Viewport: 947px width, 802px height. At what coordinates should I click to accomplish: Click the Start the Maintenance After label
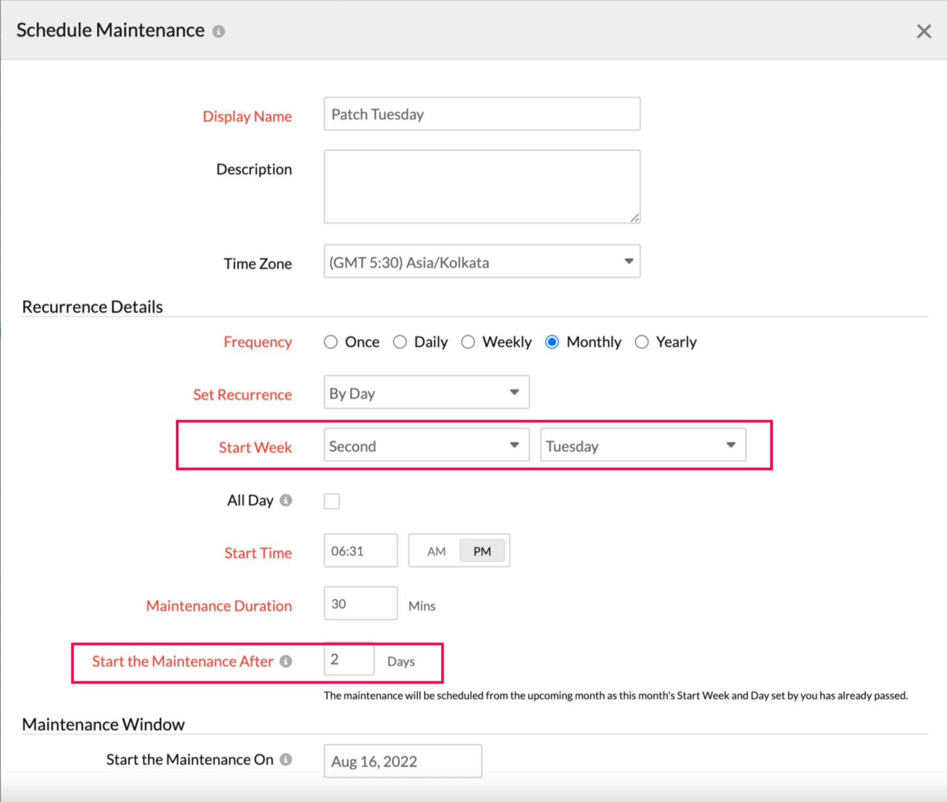tap(183, 662)
